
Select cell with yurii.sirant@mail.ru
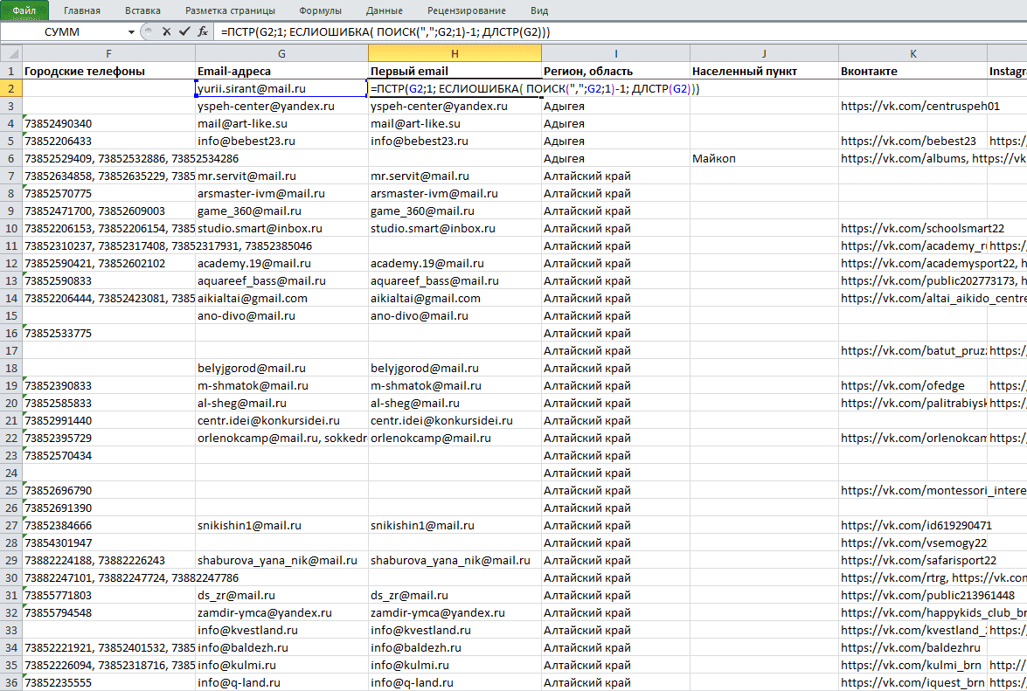(x=281, y=88)
